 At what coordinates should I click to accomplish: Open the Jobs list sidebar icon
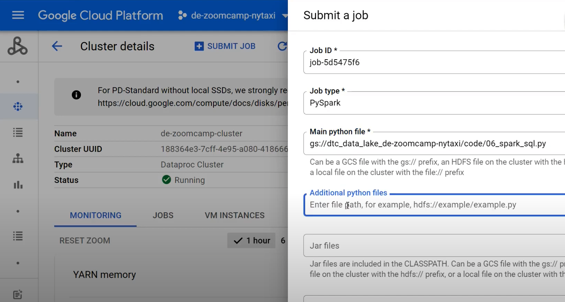point(18,132)
